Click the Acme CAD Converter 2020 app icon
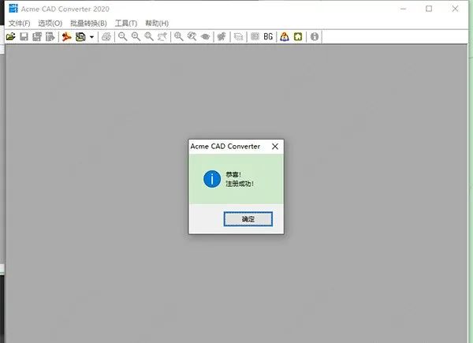 (x=13, y=9)
